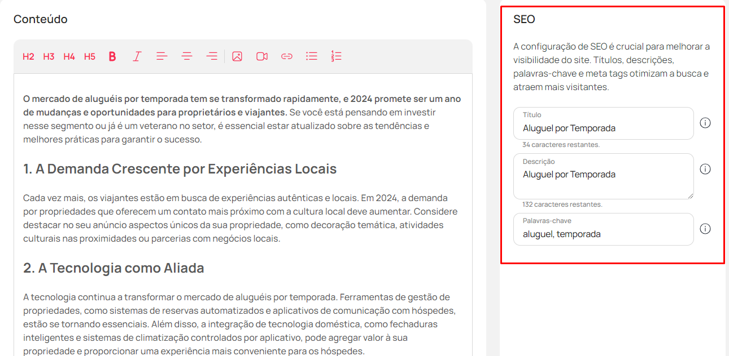Screen dimensions: 729x356
Task: Apply H5 heading style
Action: click(90, 56)
